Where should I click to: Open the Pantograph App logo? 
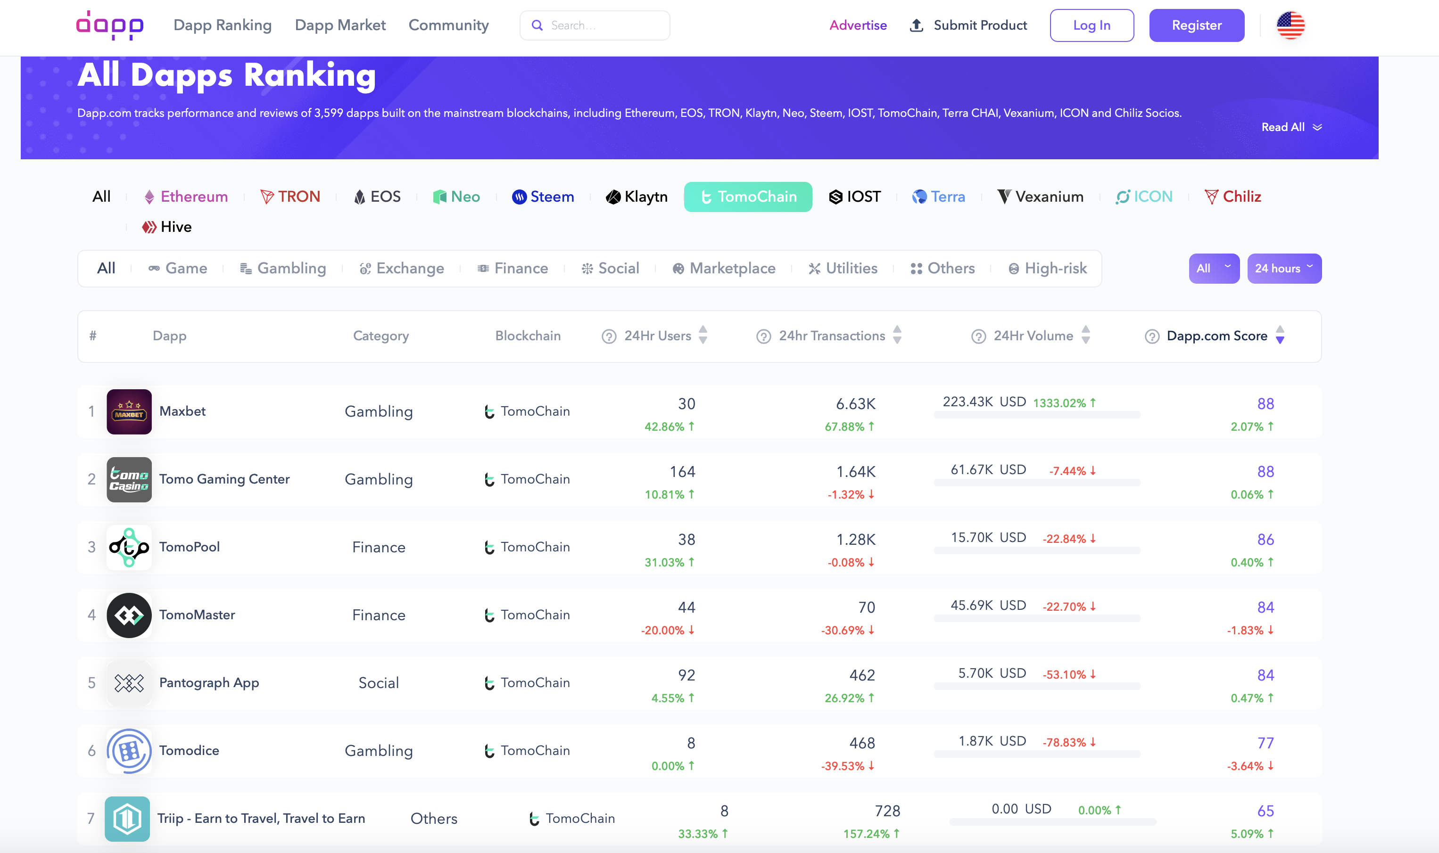129,683
